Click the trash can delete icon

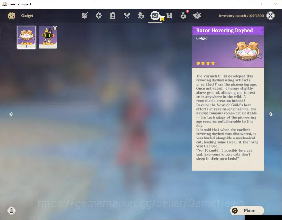[12, 210]
